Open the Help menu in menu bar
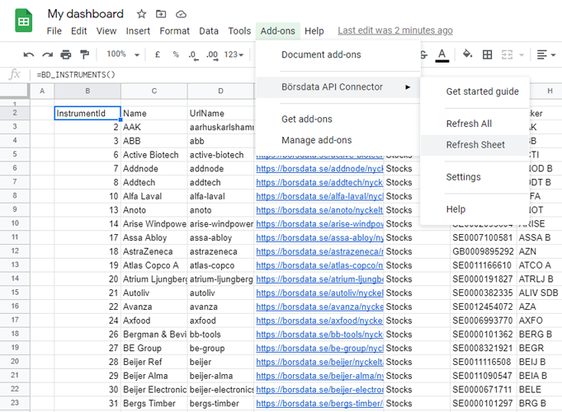This screenshot has height=412, width=562. point(314,31)
